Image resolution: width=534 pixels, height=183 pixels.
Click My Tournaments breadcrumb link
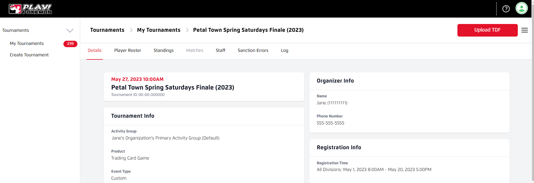coord(158,30)
